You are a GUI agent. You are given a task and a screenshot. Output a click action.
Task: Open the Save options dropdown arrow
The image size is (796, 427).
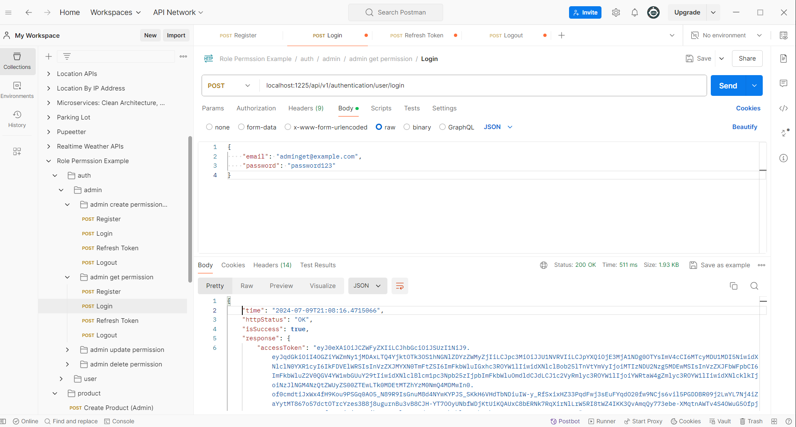(x=722, y=59)
